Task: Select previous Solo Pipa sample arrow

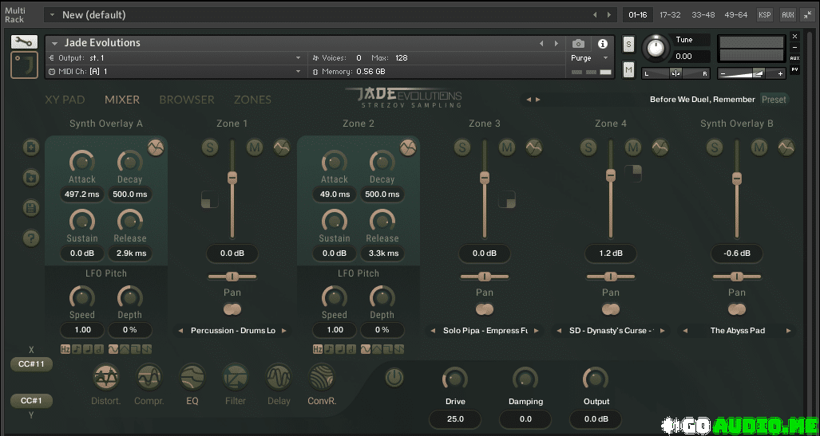Action: point(434,331)
